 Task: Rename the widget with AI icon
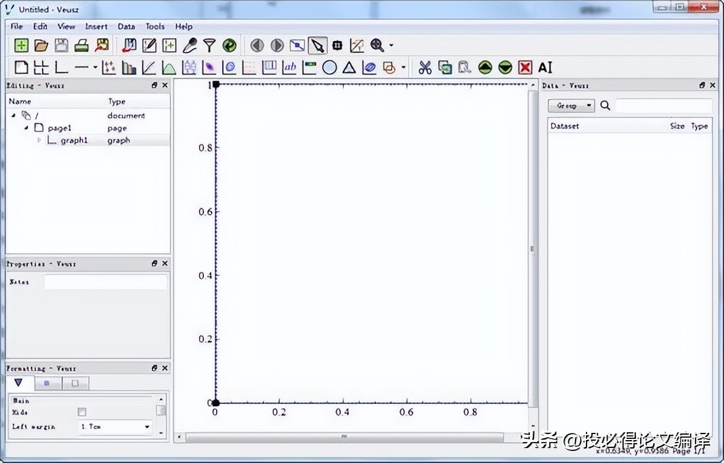[545, 68]
